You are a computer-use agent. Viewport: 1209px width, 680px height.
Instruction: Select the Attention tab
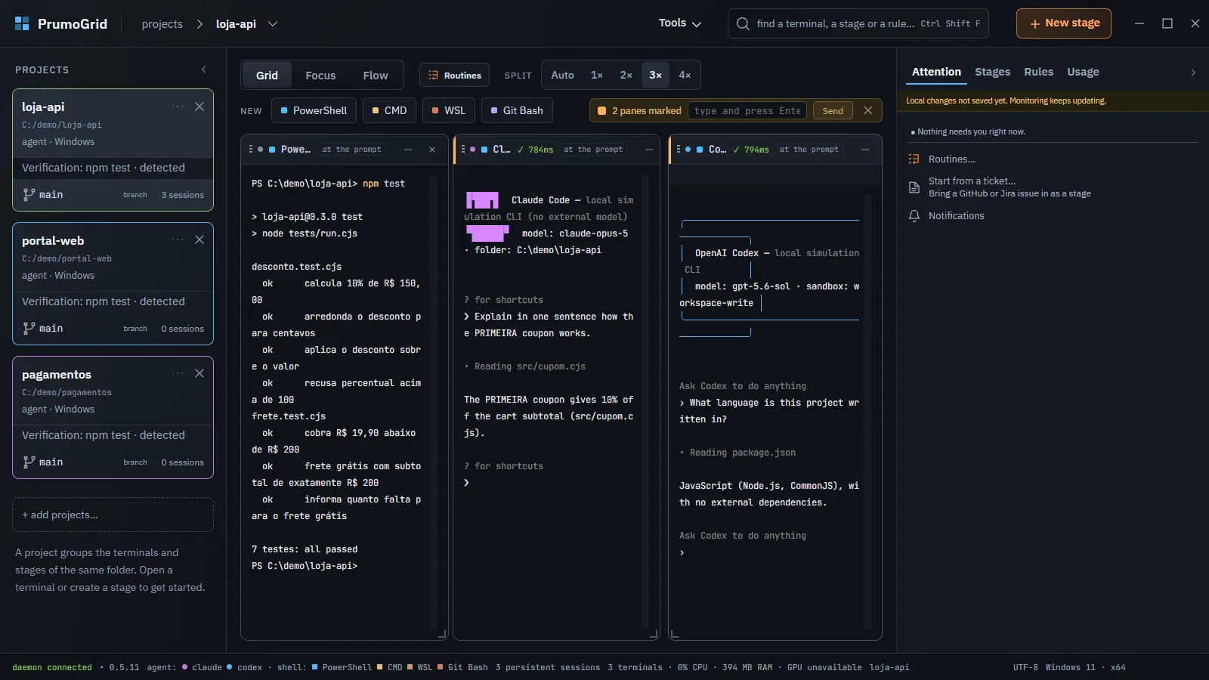tap(936, 72)
